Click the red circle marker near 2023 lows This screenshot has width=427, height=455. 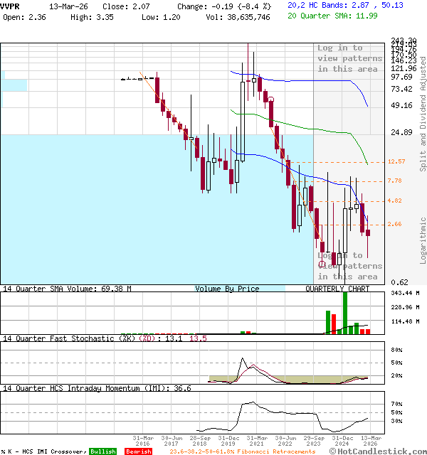point(322,264)
